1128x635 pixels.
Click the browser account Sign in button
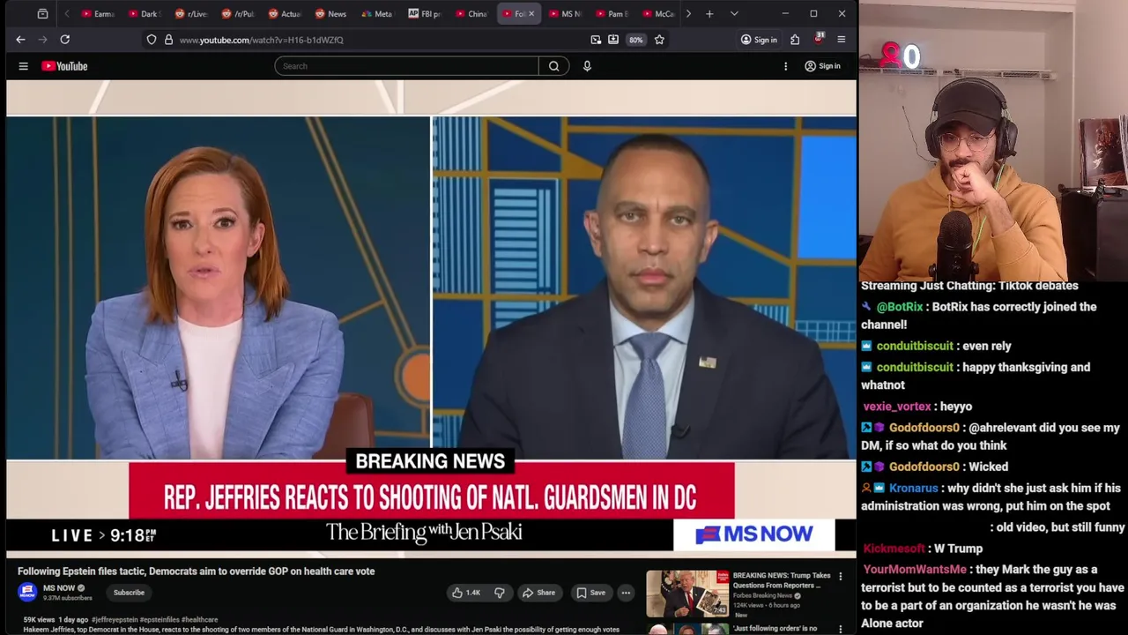click(759, 40)
